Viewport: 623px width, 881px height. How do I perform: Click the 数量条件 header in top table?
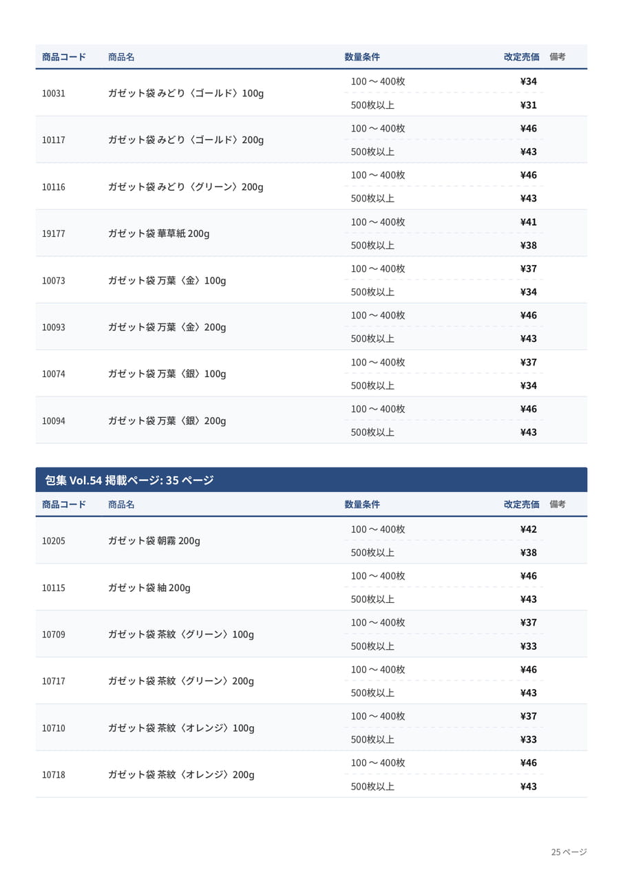pyautogui.click(x=362, y=57)
